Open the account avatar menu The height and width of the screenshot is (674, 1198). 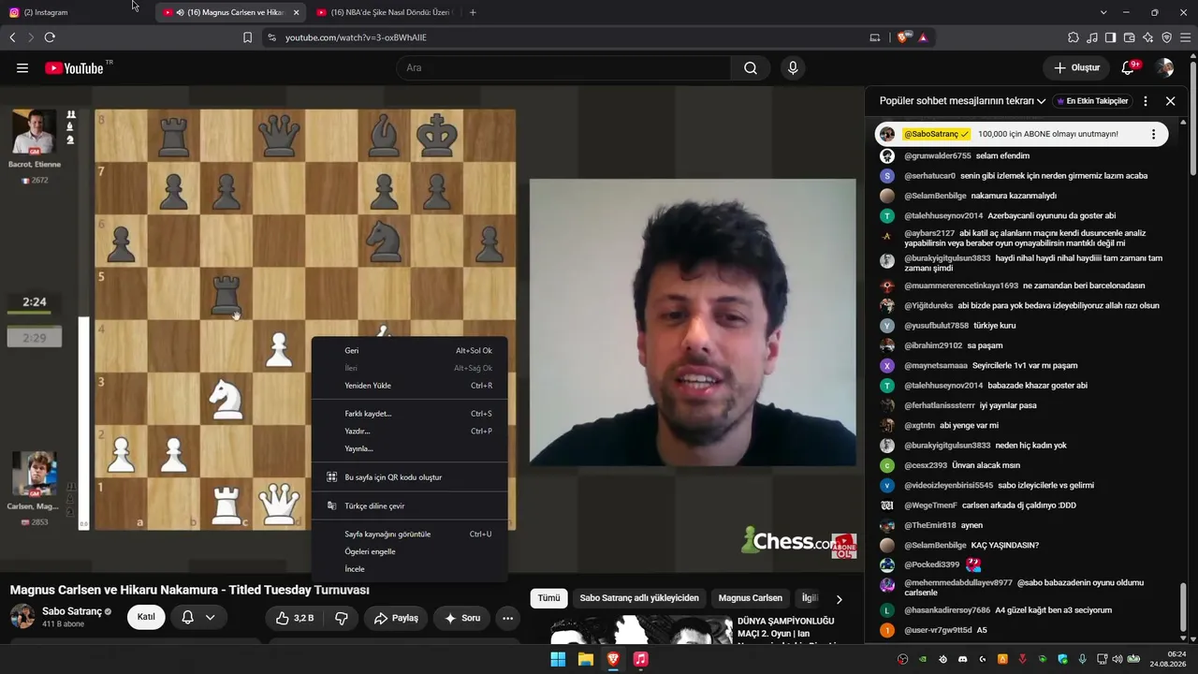(x=1164, y=68)
